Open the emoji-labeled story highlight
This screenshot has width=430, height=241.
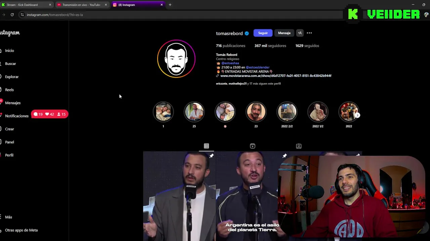click(225, 112)
